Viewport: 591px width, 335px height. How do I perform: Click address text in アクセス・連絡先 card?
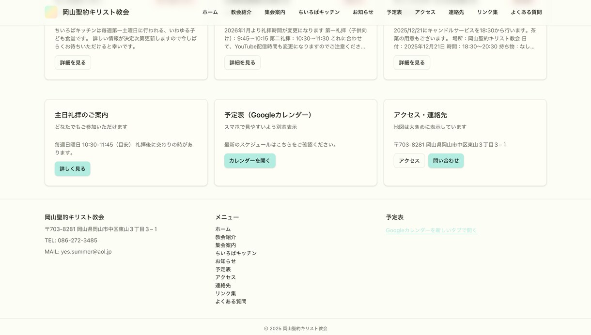450,145
